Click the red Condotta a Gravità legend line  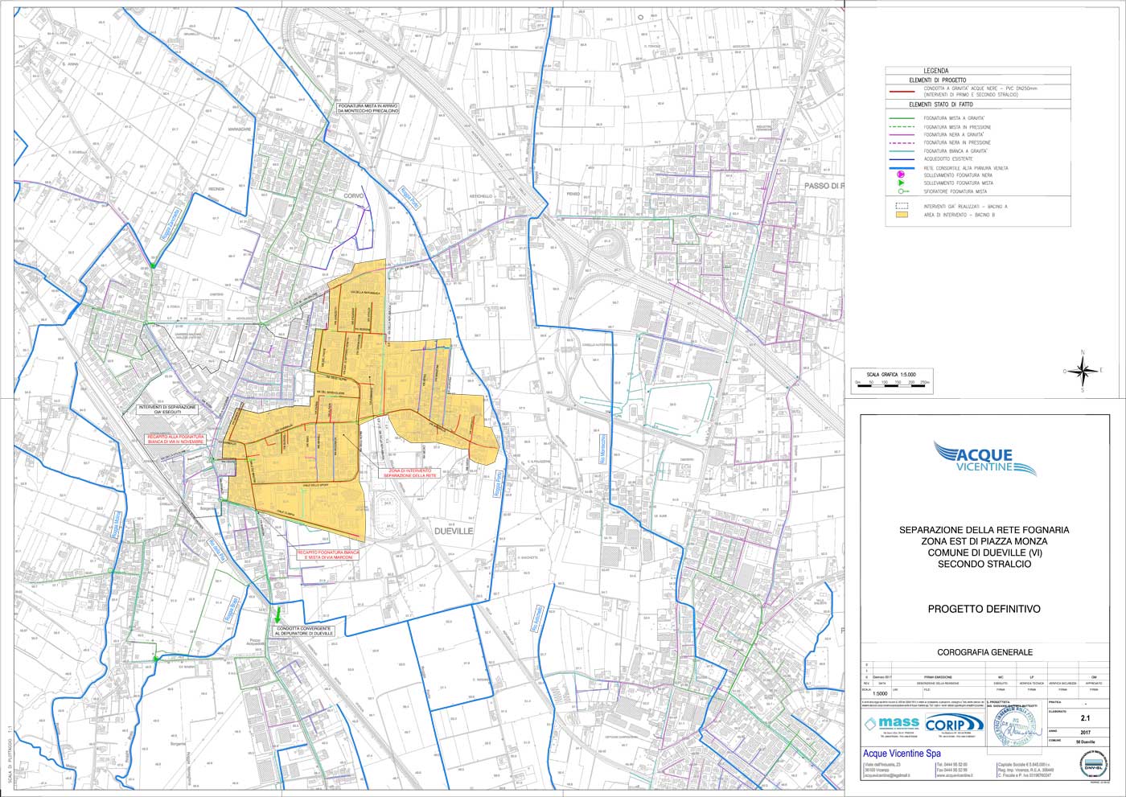coord(901,92)
